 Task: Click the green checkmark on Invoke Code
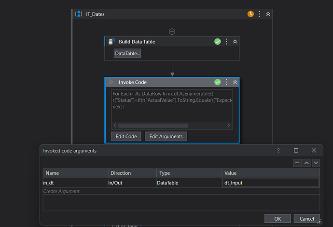click(218, 82)
